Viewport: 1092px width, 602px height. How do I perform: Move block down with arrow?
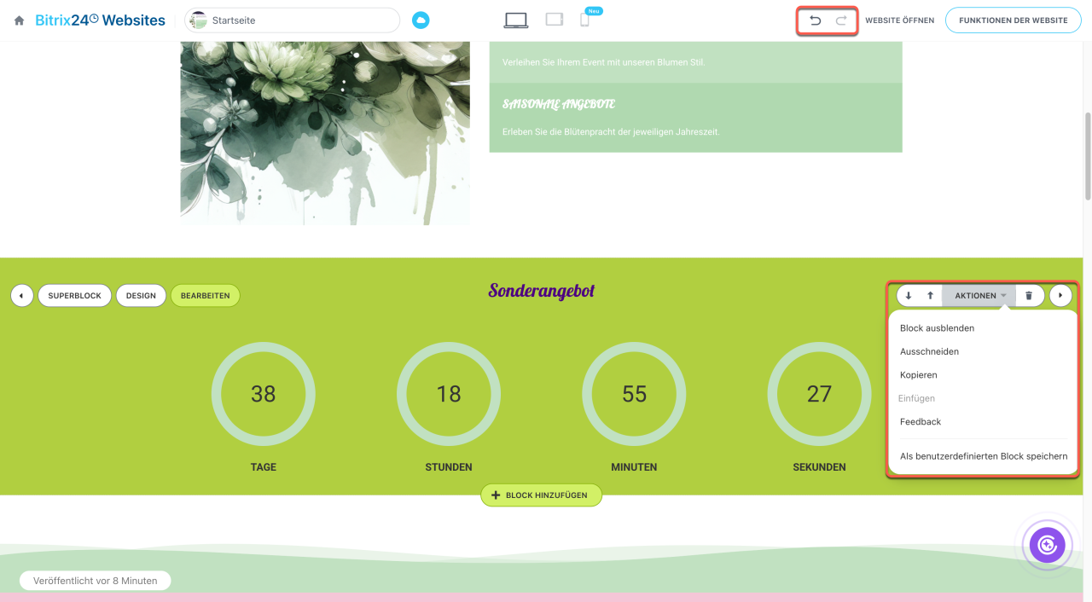[x=909, y=296]
